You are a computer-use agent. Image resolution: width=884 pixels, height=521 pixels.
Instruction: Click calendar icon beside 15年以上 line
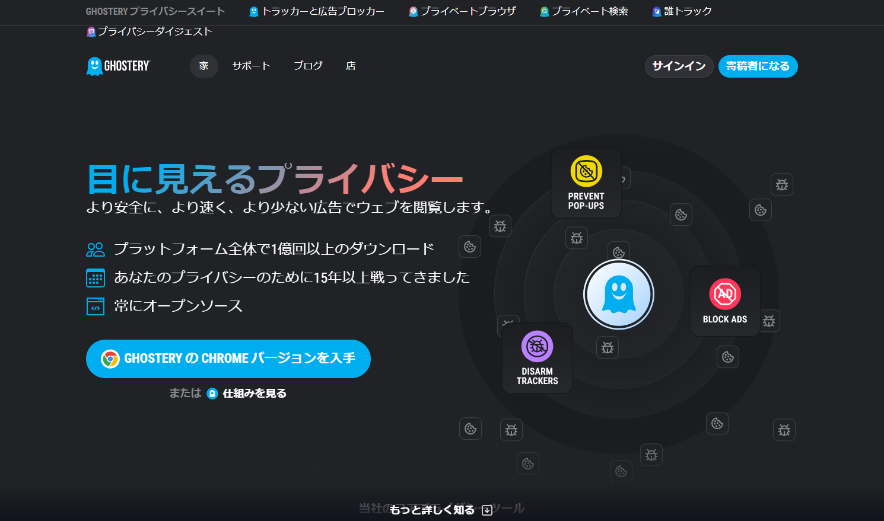click(96, 278)
